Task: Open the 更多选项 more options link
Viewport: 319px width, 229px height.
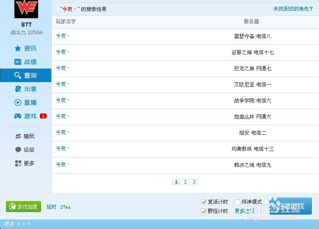Action: (x=244, y=211)
